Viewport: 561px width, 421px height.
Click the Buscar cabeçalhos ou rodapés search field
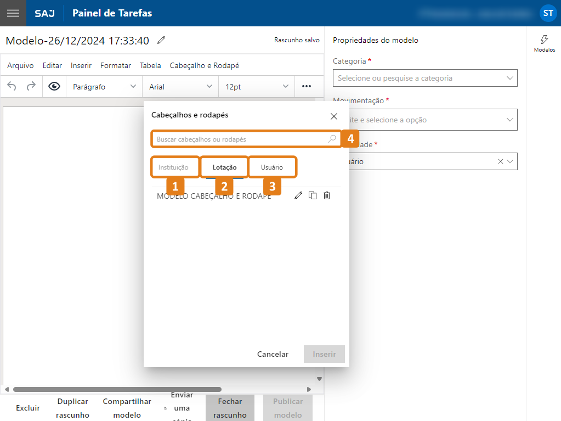(x=241, y=139)
